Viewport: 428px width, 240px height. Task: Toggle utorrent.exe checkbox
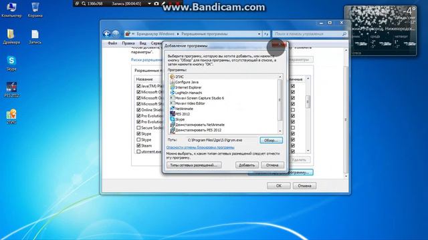pyautogui.click(x=138, y=151)
